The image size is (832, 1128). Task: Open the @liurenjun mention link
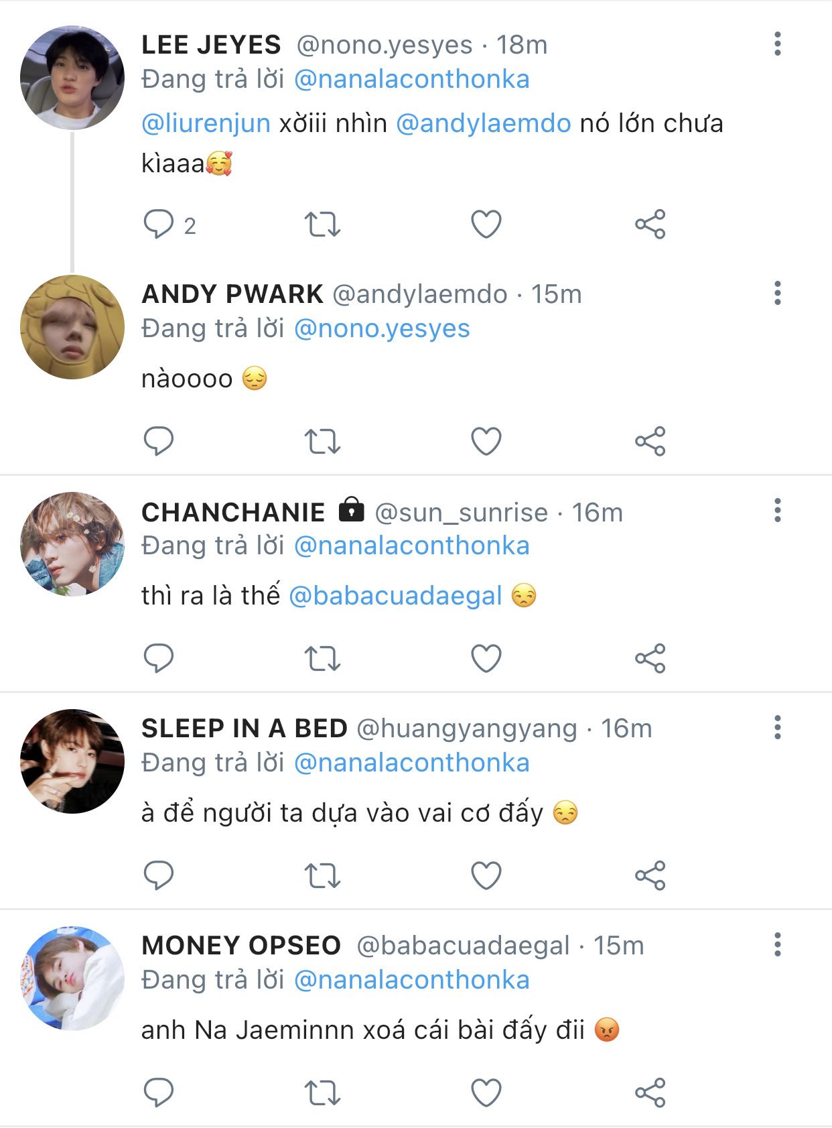tap(206, 124)
